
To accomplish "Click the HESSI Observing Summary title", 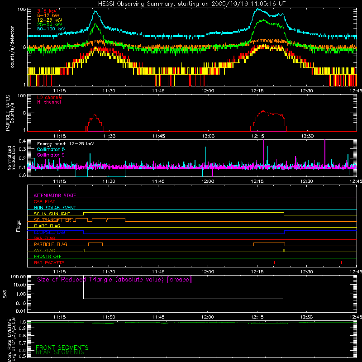I will pyautogui.click(x=191, y=4).
